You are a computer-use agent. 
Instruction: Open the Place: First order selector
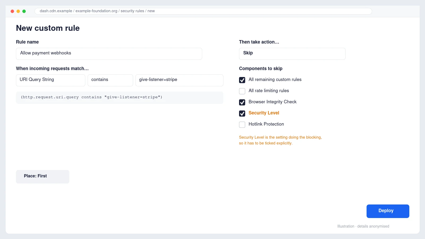point(42,177)
